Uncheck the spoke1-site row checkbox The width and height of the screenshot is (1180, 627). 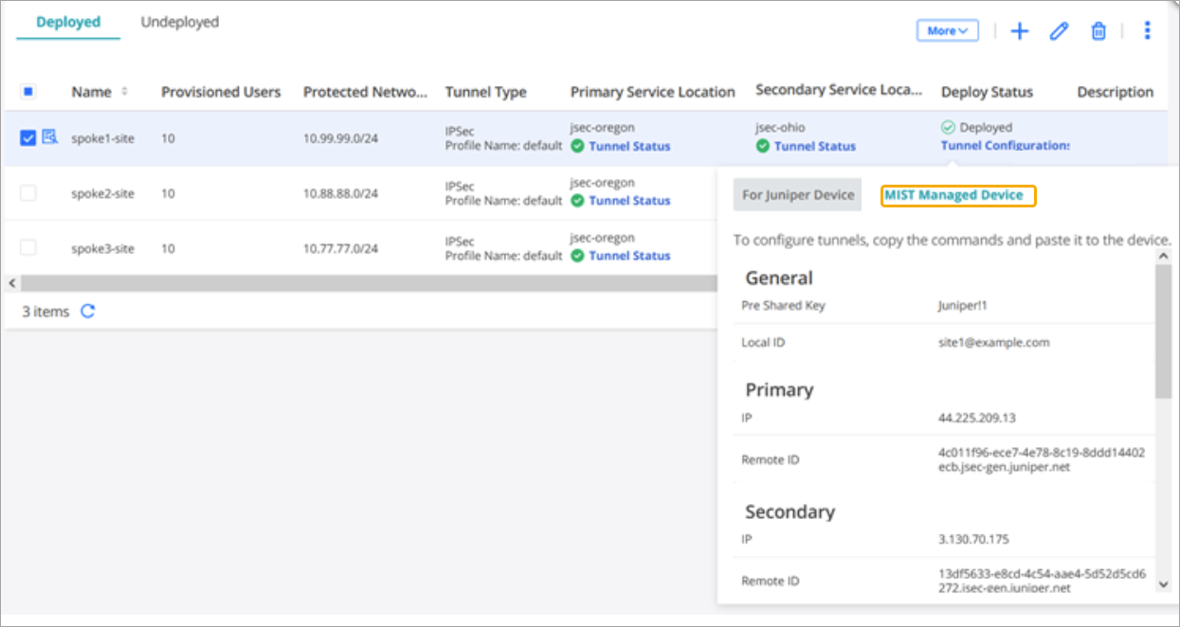[x=27, y=138]
